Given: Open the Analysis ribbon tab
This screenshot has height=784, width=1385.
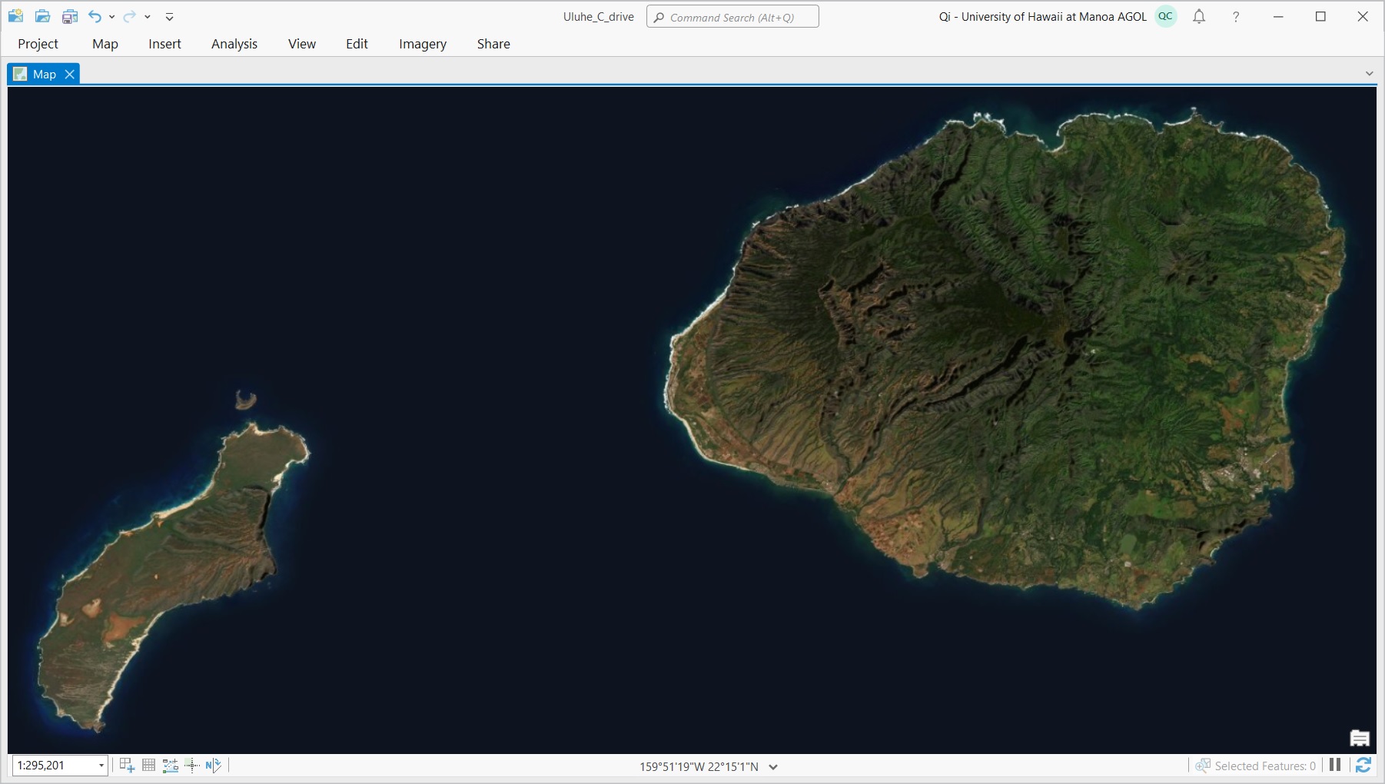Looking at the screenshot, I should 234,44.
